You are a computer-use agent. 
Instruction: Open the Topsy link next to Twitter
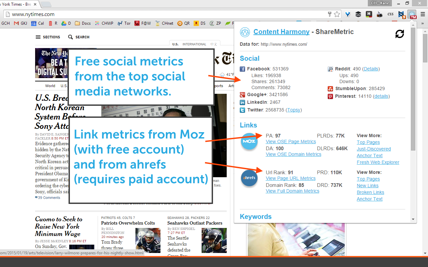coord(294,110)
